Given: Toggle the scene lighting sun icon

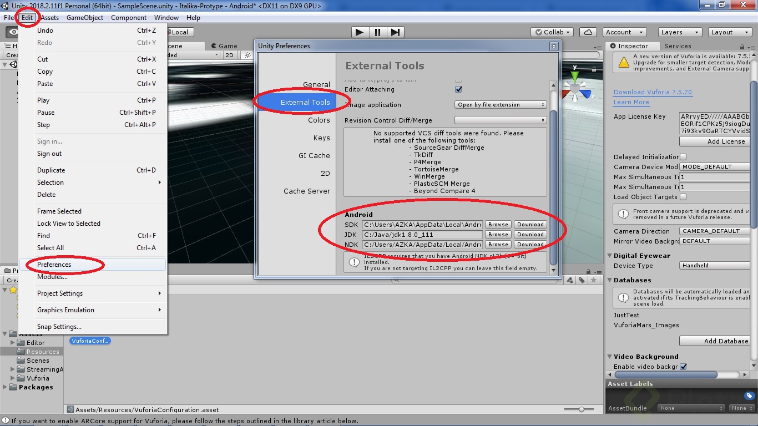Looking at the screenshot, I should [x=247, y=55].
